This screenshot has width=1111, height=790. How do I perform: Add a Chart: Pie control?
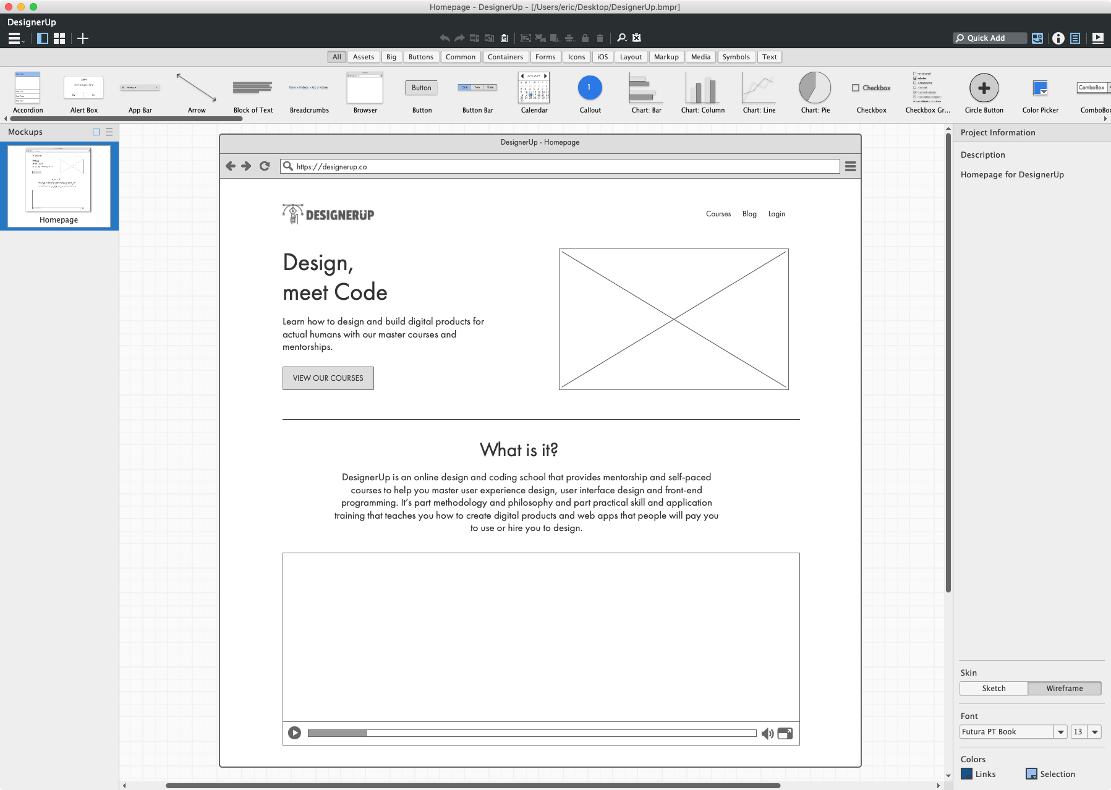[x=815, y=92]
